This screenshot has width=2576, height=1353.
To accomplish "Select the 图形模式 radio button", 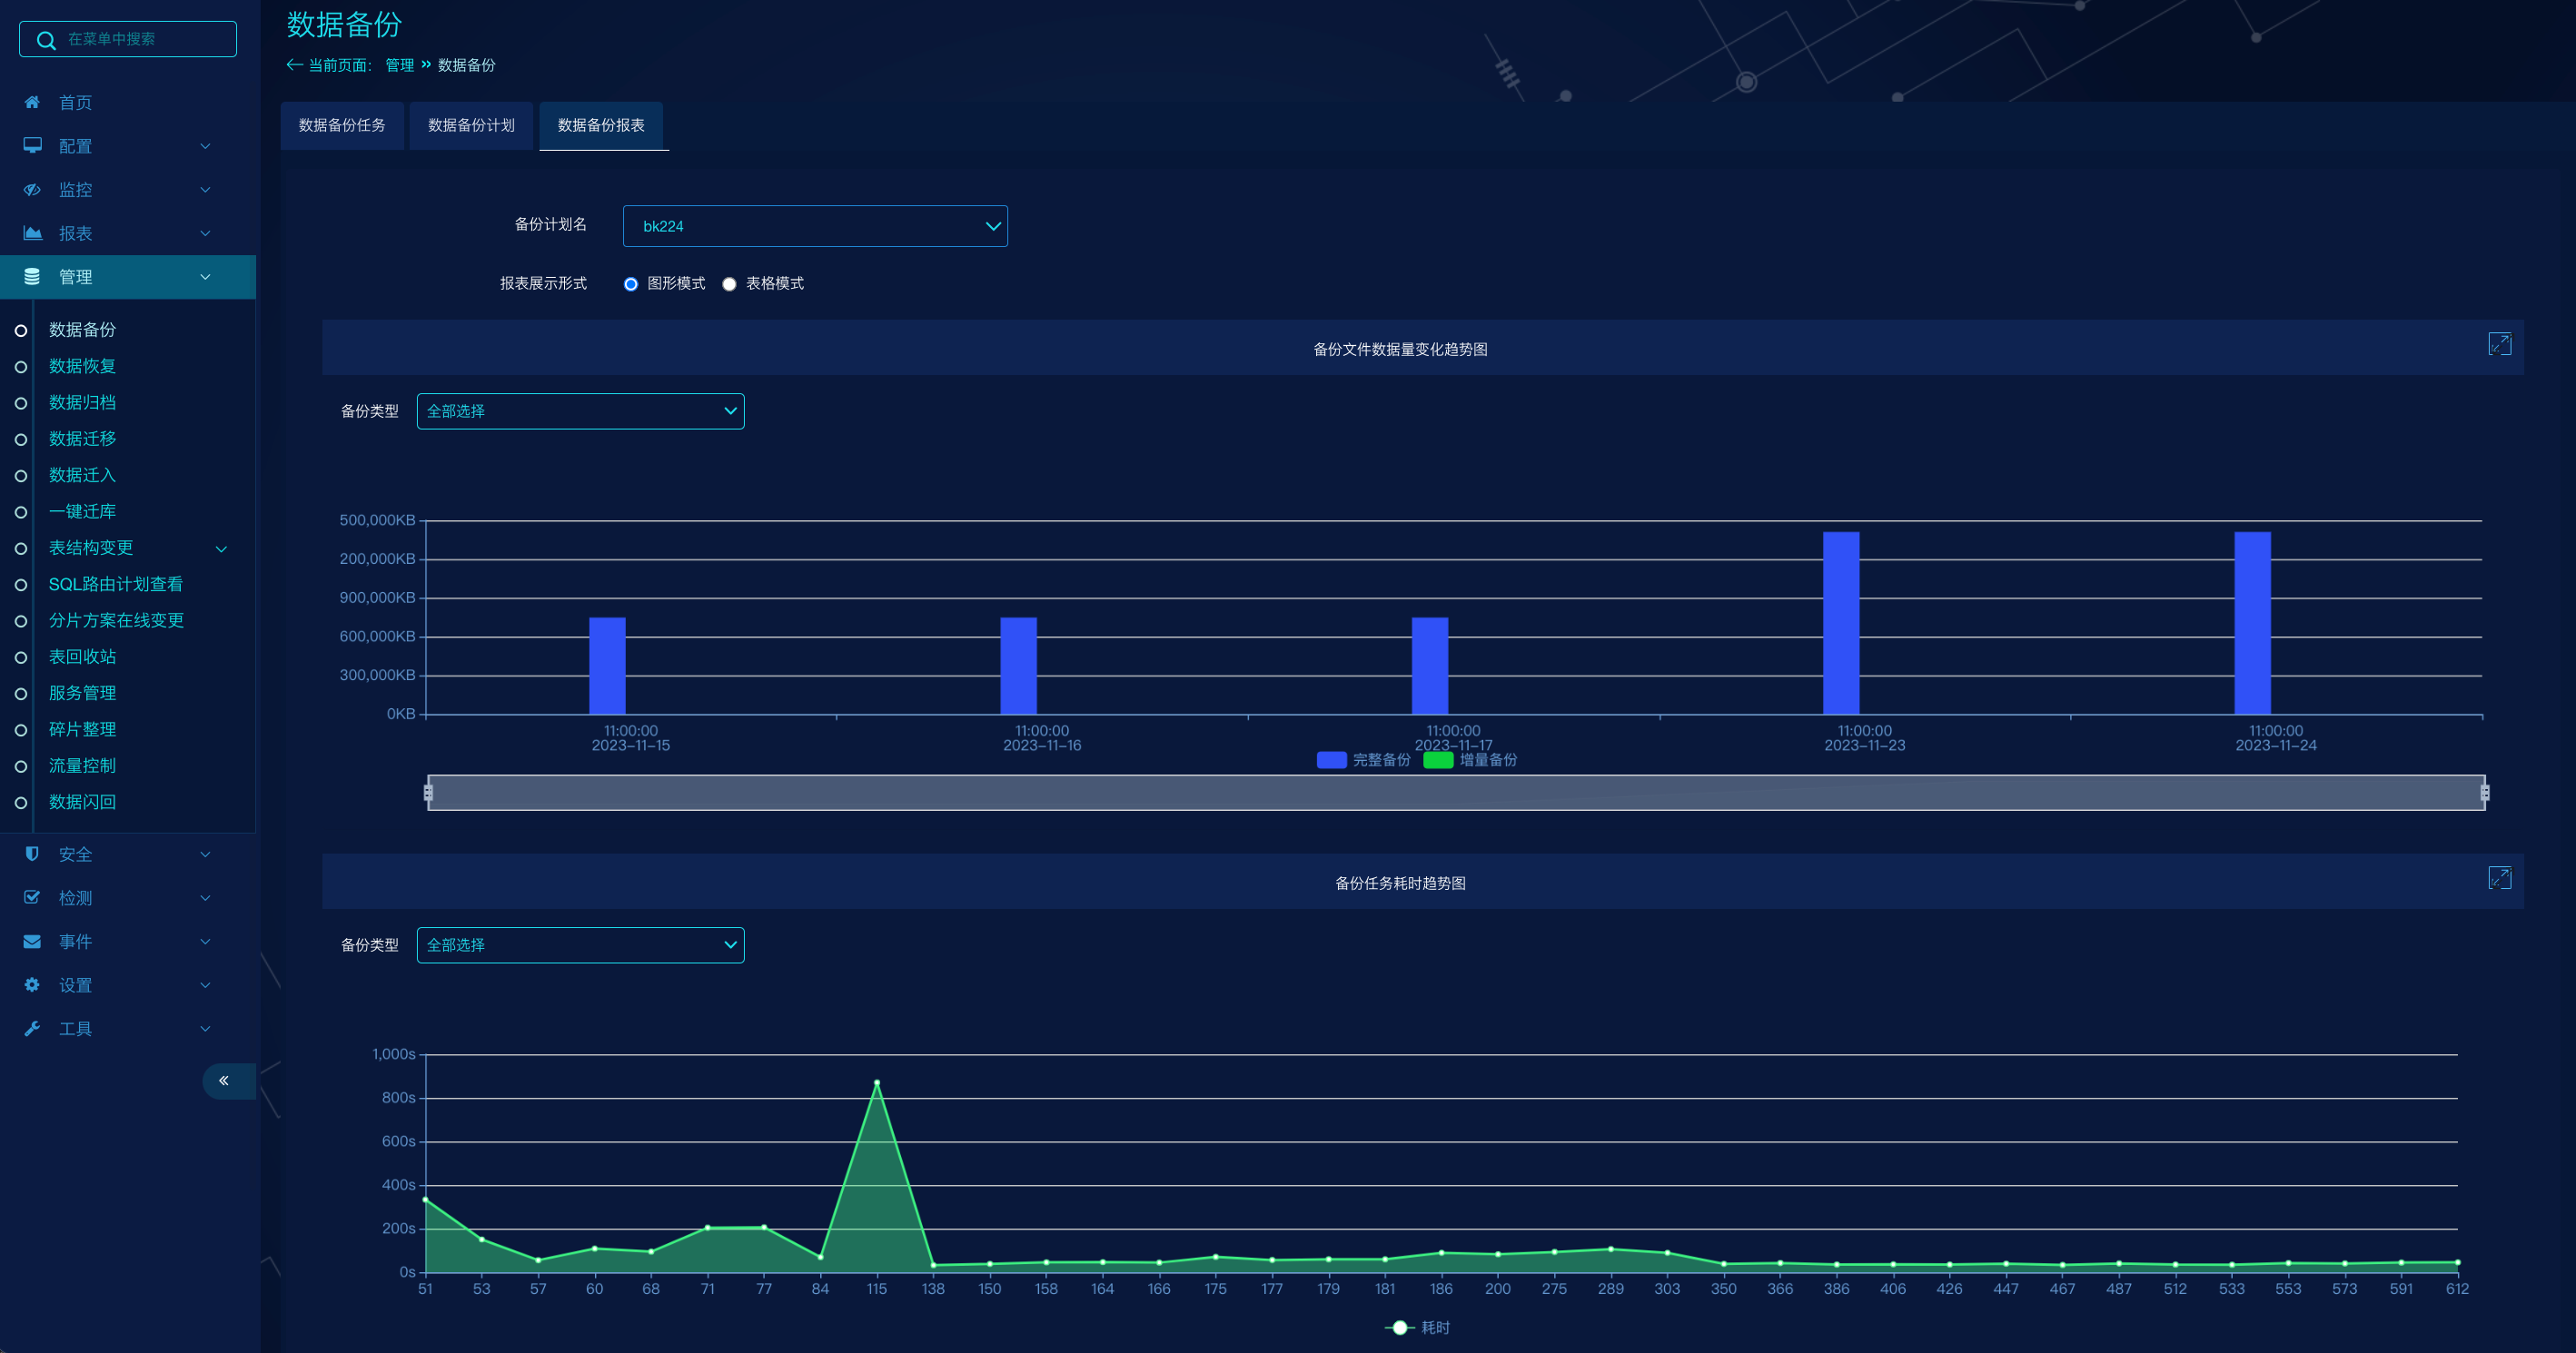I will point(631,284).
